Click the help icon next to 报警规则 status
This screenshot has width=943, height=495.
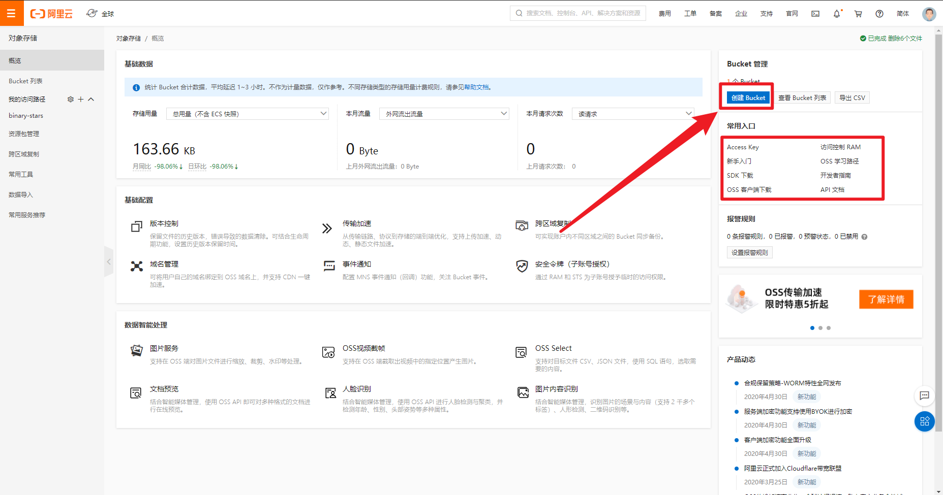pos(864,237)
